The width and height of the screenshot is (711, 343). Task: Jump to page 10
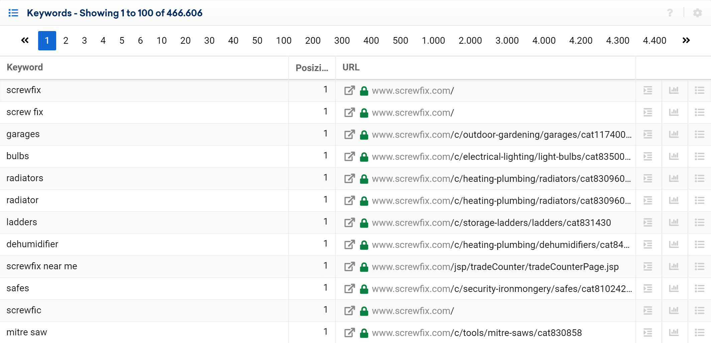click(162, 41)
